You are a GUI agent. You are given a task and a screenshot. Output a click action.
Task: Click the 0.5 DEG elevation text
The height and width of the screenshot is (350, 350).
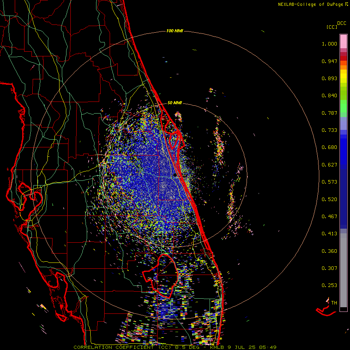click(x=187, y=347)
